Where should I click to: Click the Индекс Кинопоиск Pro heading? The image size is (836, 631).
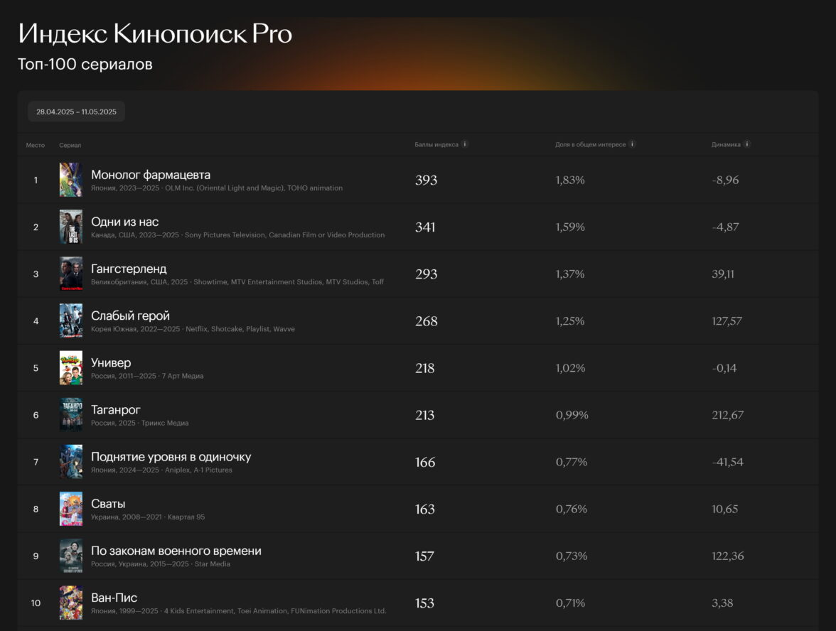point(155,33)
